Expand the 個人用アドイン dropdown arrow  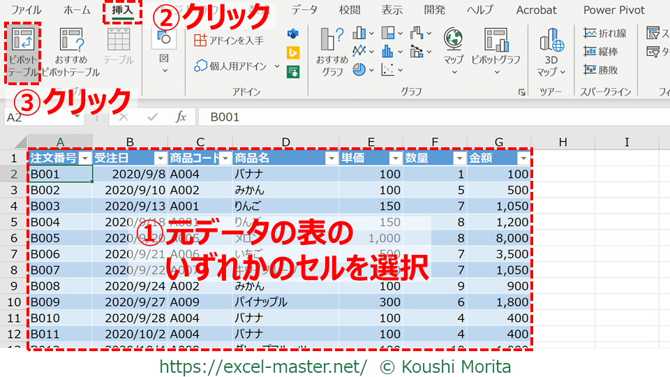[x=277, y=66]
